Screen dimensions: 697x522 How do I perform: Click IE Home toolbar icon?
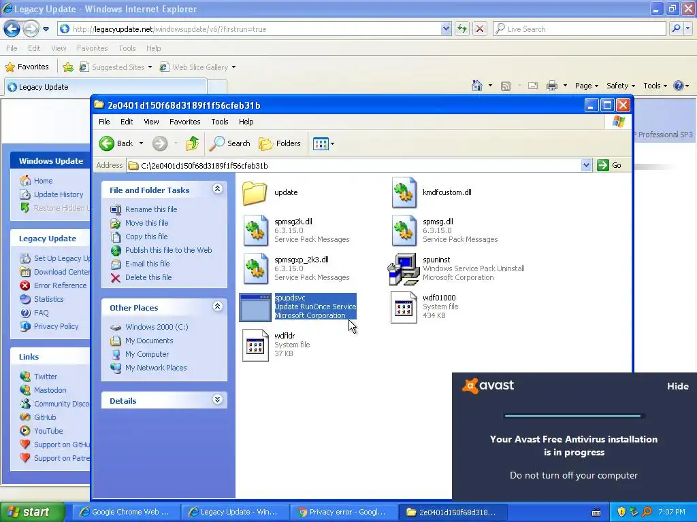477,86
